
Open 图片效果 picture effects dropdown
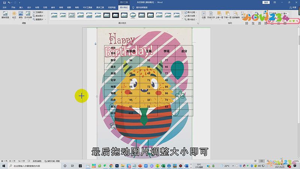[190, 16]
